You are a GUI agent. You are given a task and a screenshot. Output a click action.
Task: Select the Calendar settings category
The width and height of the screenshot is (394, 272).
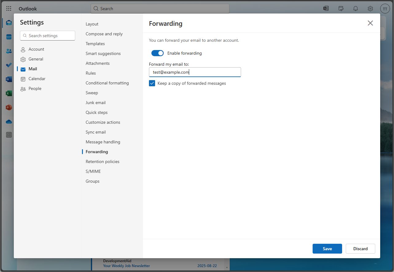pos(37,79)
